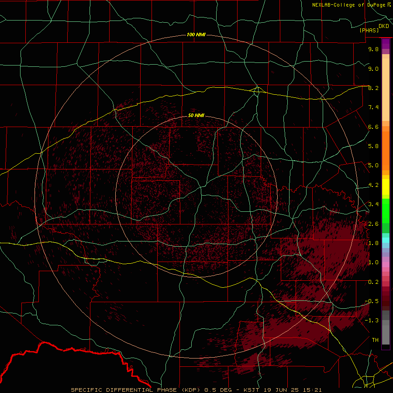Click the 15:21 time stamp
The height and width of the screenshot is (393, 393).
312,390
